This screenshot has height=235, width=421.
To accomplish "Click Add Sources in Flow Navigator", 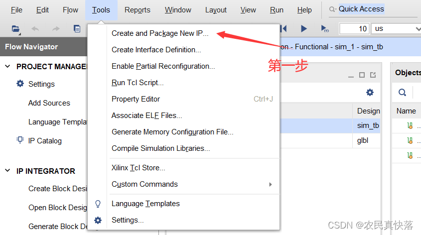I will (x=49, y=103).
